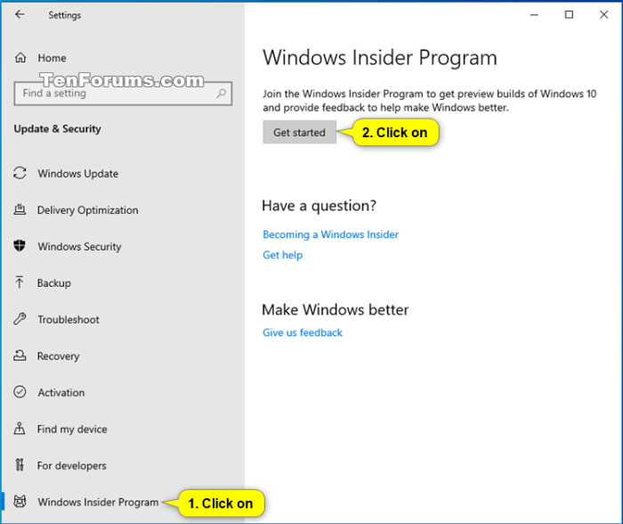Image resolution: width=623 pixels, height=524 pixels.
Task: Select the Delivery Optimization icon
Action: point(20,209)
